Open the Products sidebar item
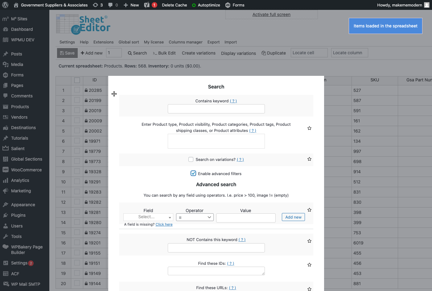Screen dimensions: 432x291 click(x=20, y=107)
